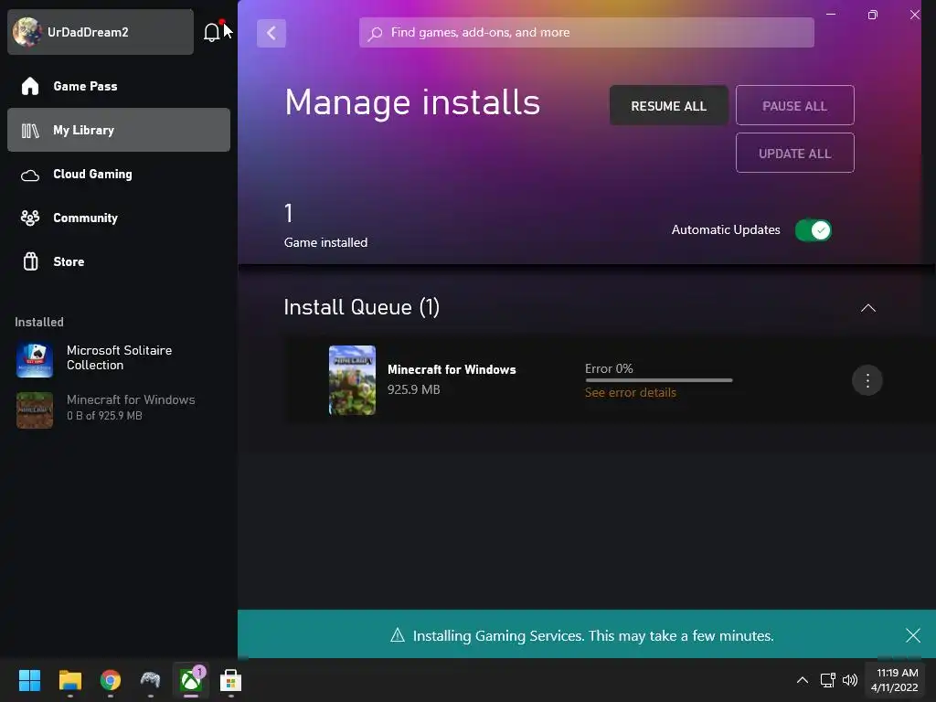
Task: Click the warning icon in the banner
Action: pos(398,635)
